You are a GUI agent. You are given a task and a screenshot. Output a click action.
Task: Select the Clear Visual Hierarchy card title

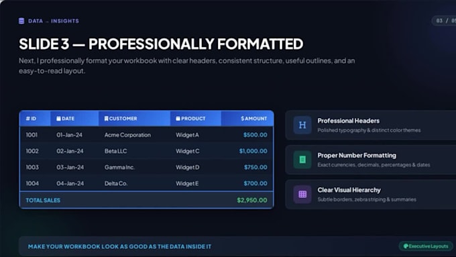tap(349, 190)
